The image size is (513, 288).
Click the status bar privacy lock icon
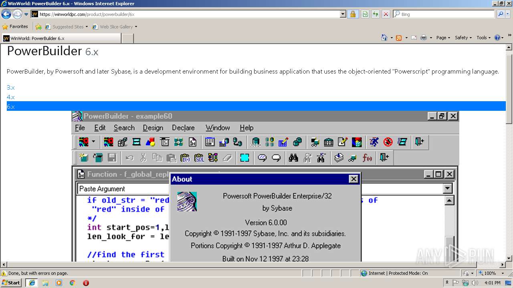click(467, 273)
